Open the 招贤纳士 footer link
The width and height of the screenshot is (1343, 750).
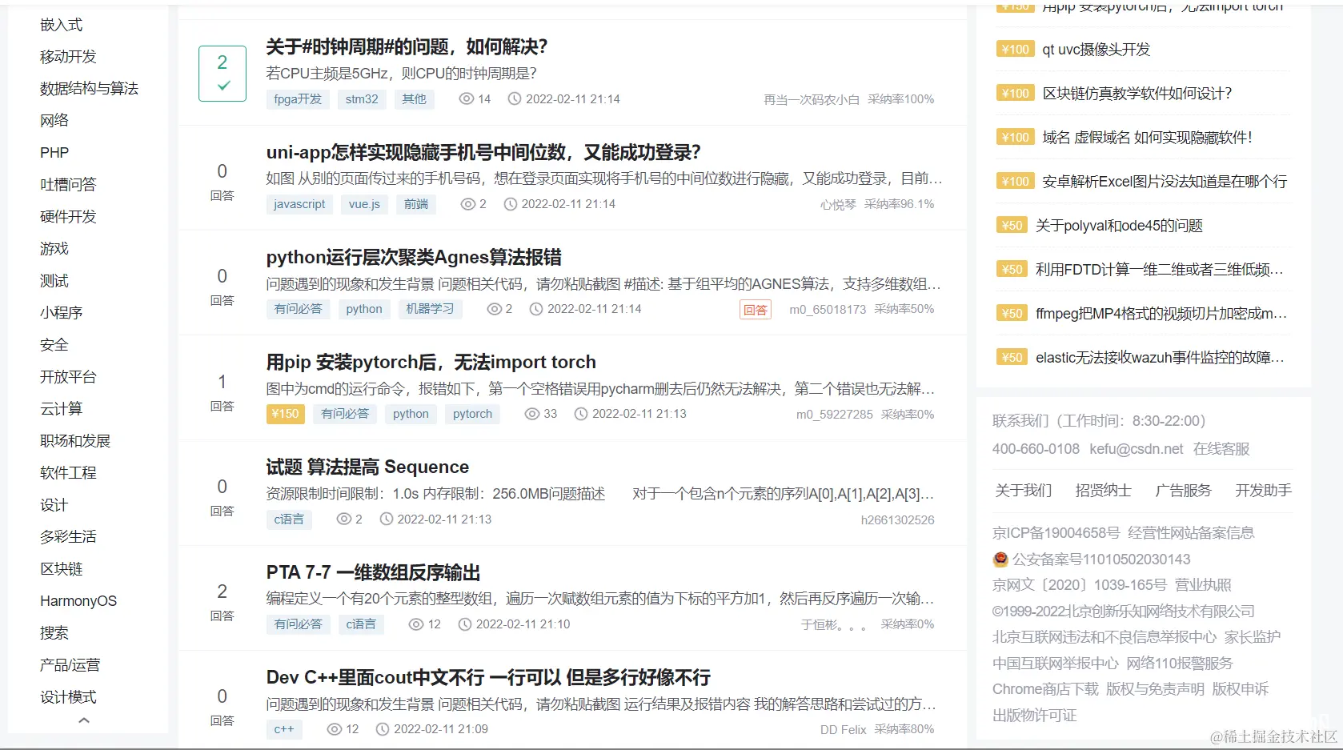(x=1103, y=490)
